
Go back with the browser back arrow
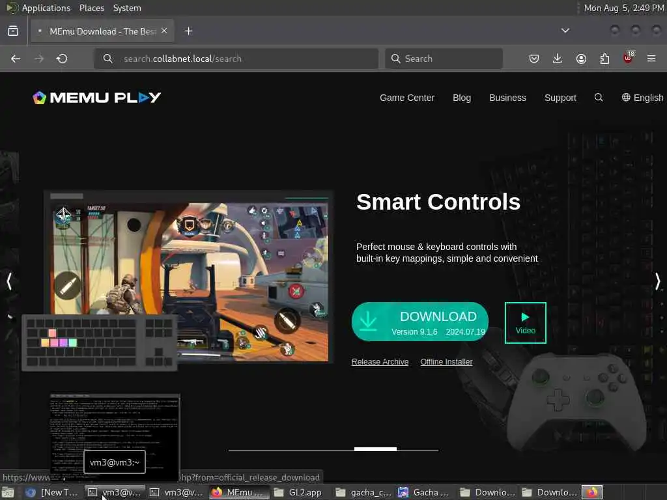click(x=16, y=59)
